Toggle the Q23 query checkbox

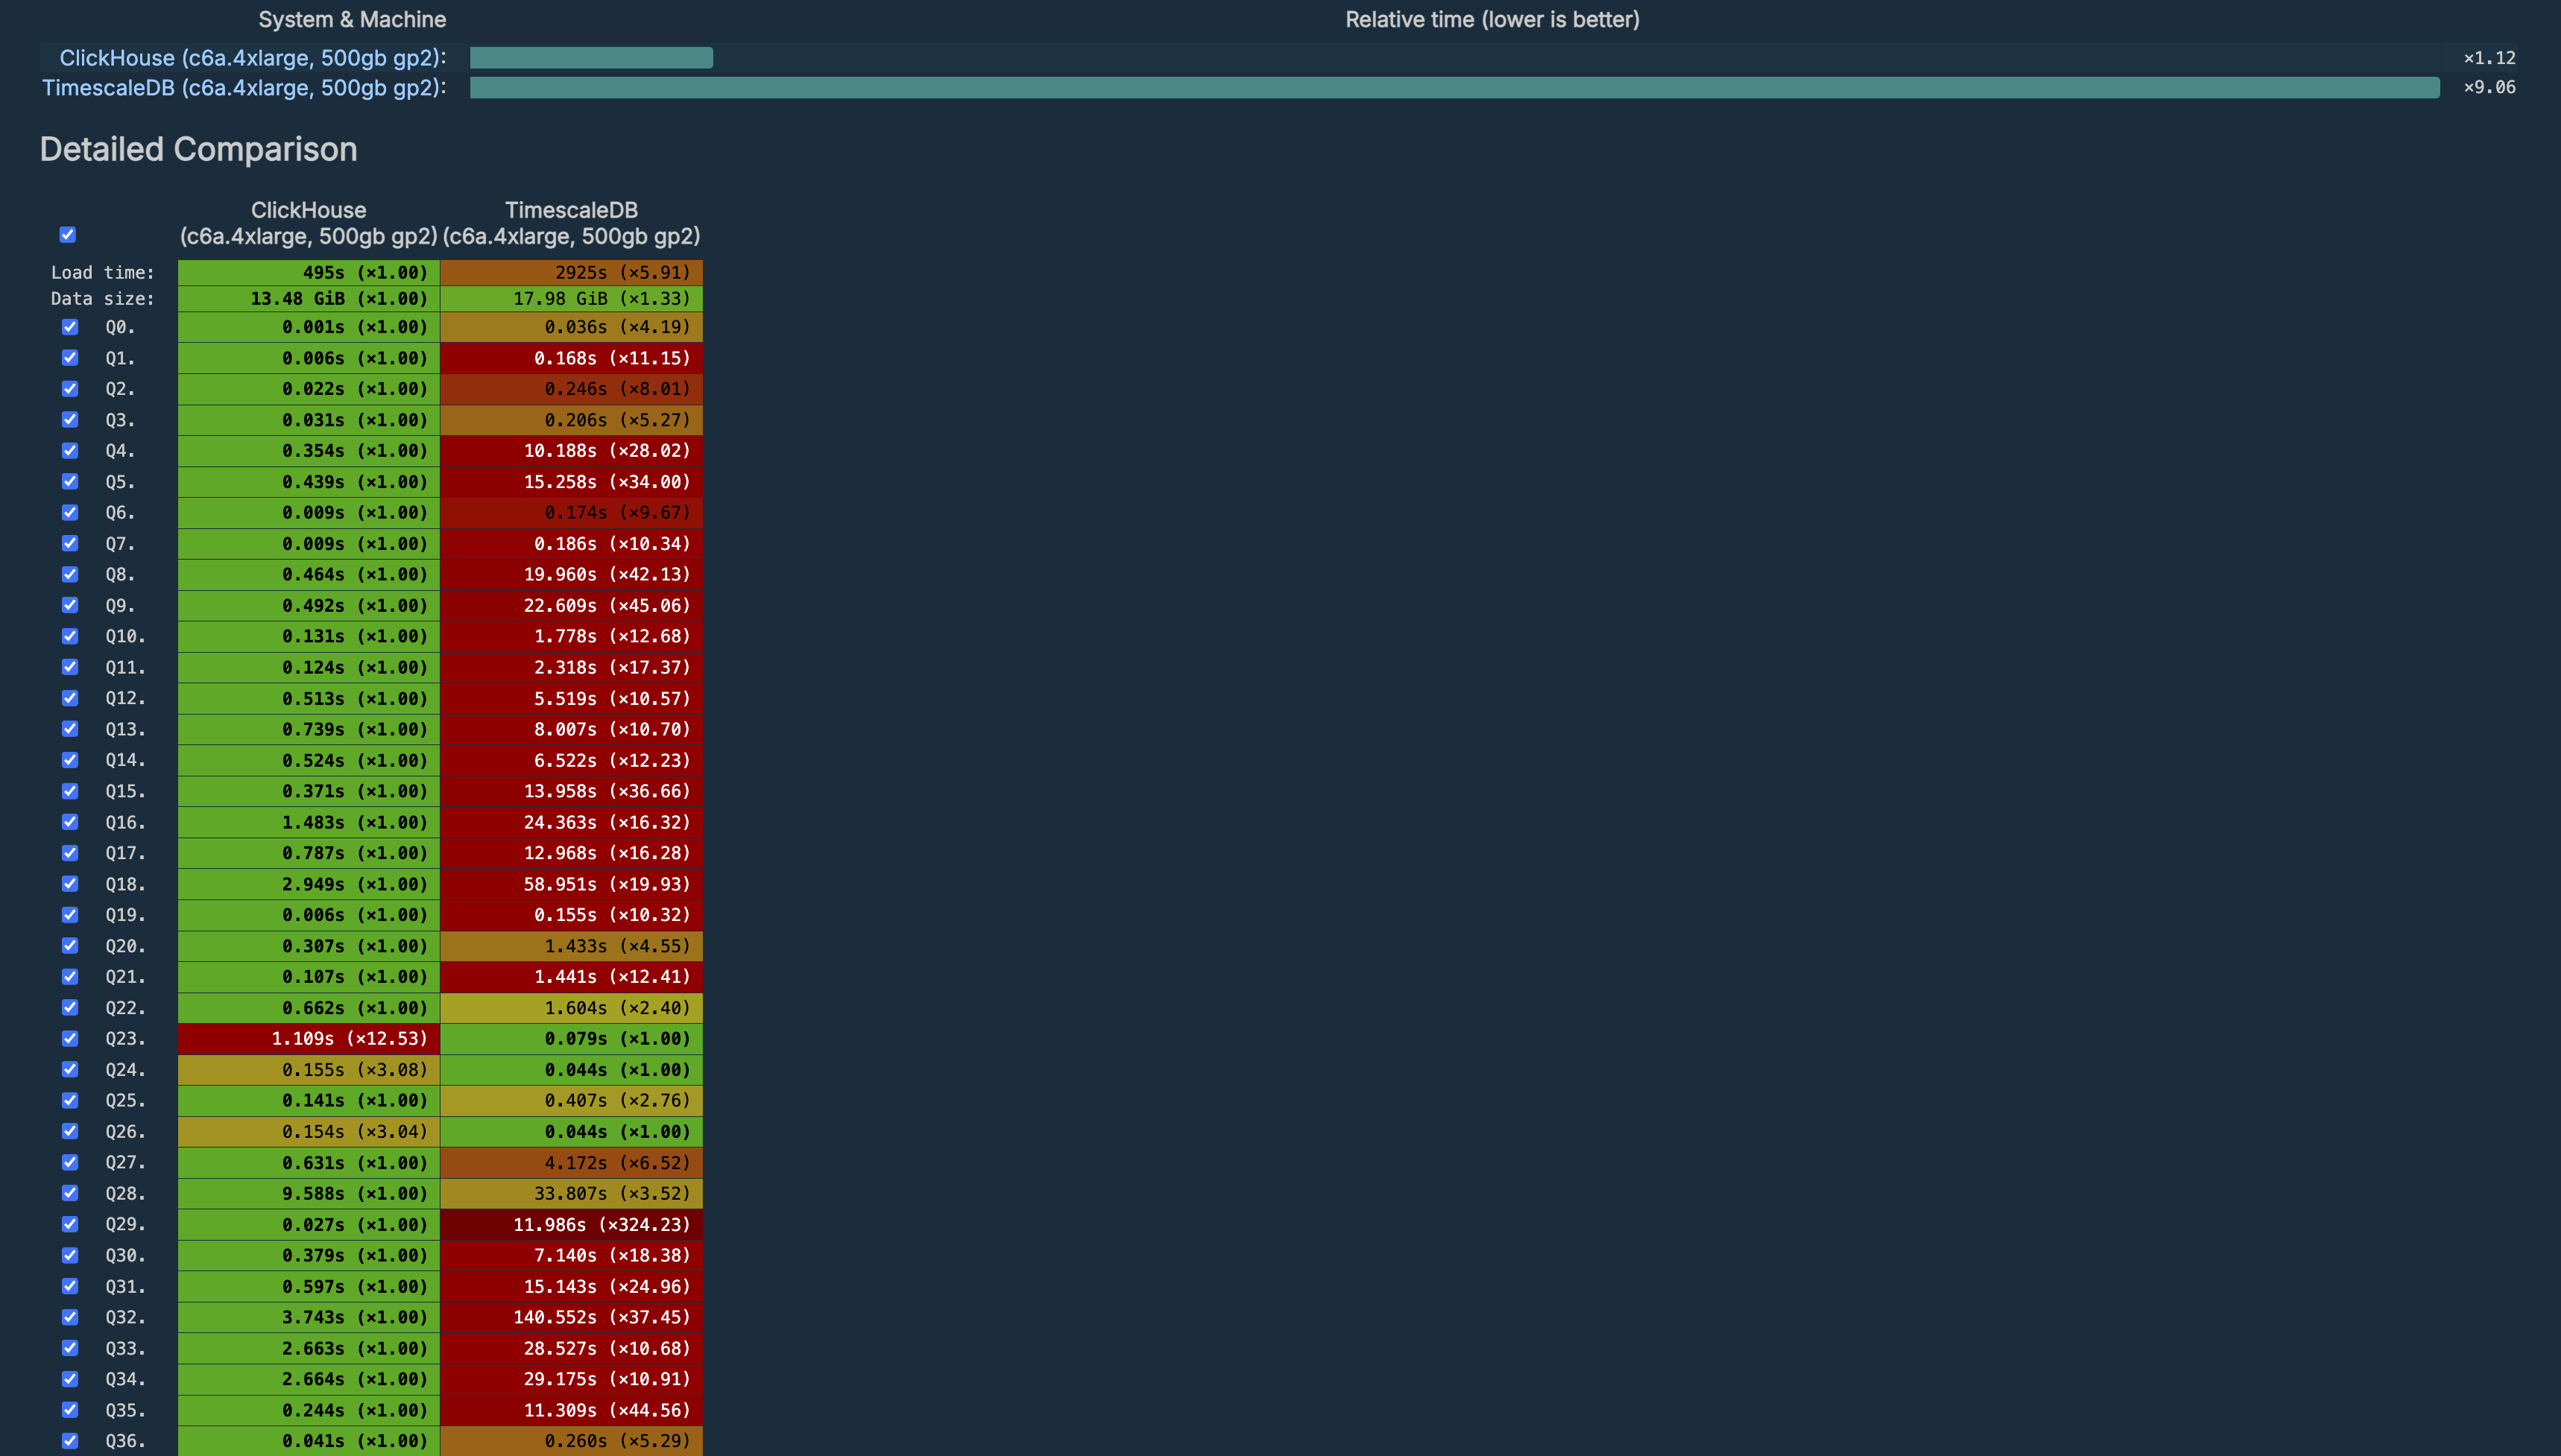click(x=70, y=1038)
